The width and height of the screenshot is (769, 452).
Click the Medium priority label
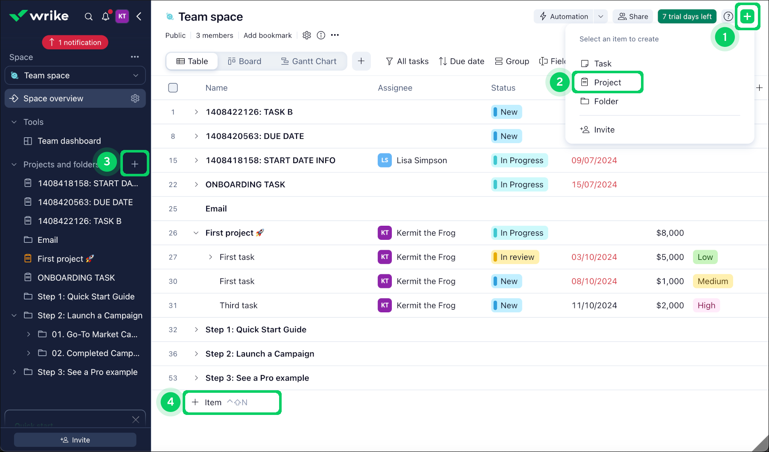pos(712,281)
